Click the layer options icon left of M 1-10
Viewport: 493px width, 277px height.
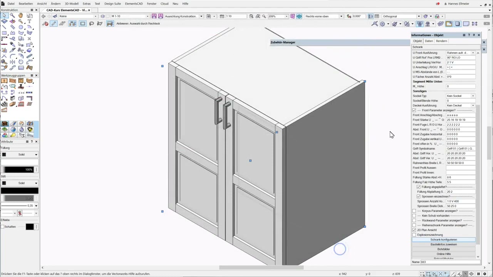[102, 16]
